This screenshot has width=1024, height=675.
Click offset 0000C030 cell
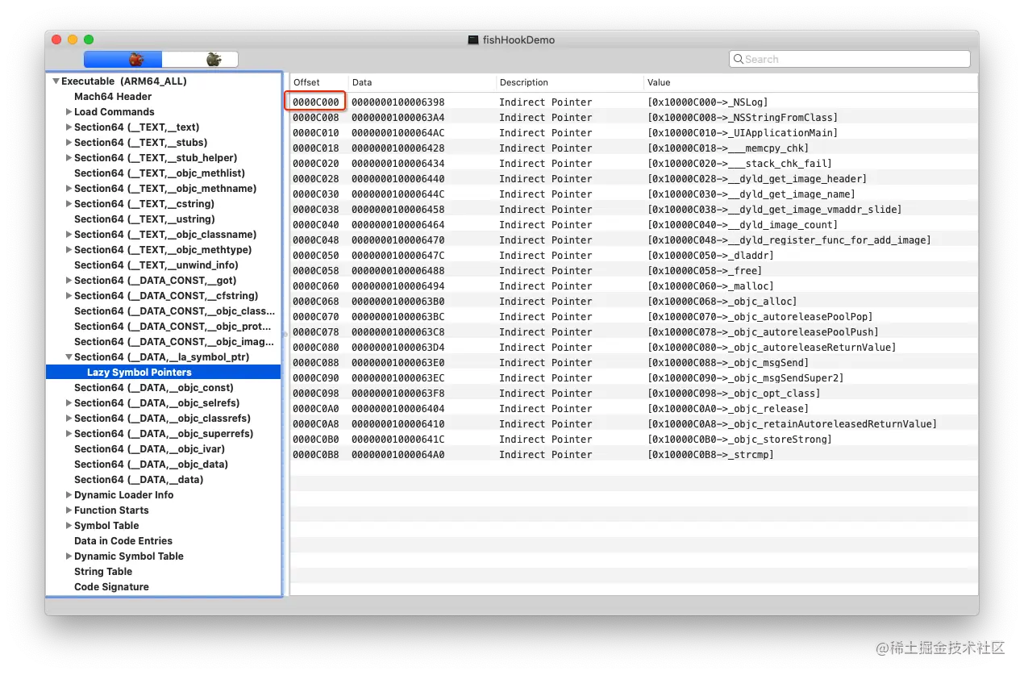tap(316, 194)
